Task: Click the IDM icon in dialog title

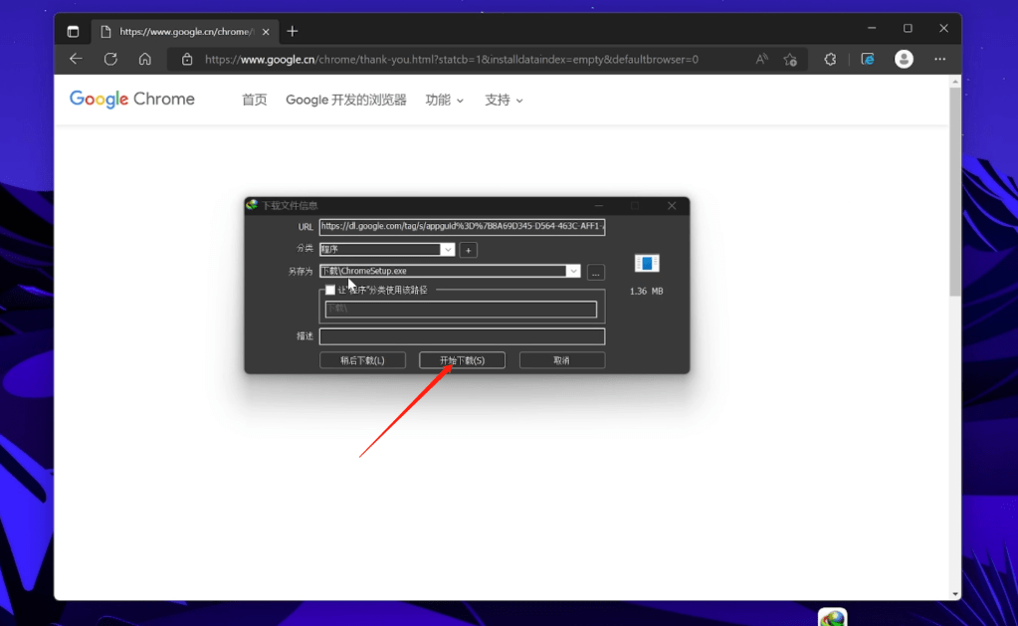Action: point(252,205)
